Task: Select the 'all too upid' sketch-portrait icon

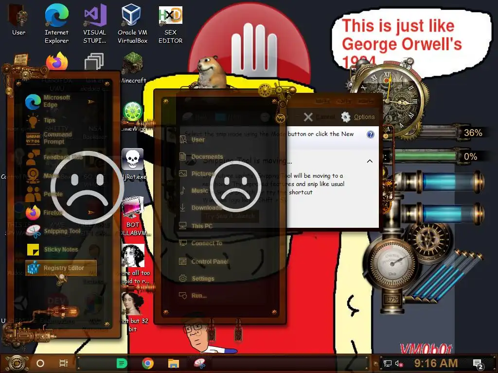Action: [133, 264]
